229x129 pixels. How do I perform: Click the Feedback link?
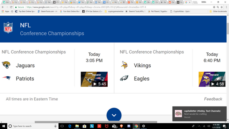[x=213, y=99]
